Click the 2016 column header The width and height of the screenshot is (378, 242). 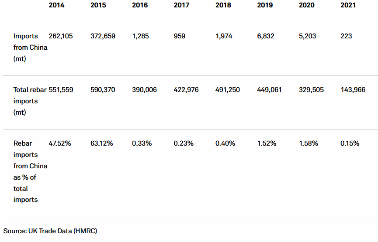tap(140, 5)
